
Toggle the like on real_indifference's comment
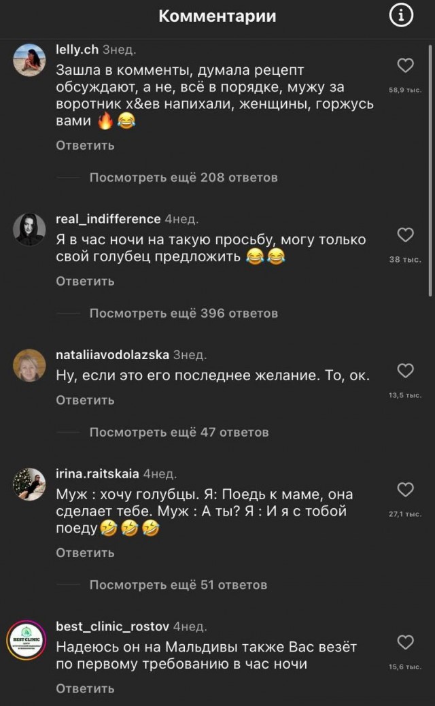pos(406,234)
